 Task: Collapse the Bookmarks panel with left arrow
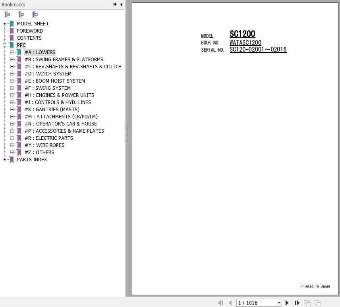point(122,4)
